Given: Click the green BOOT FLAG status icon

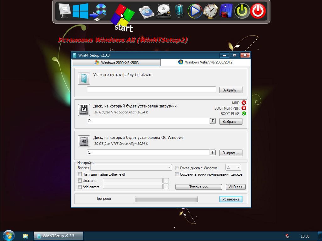Looking at the screenshot, I should pos(244,113).
